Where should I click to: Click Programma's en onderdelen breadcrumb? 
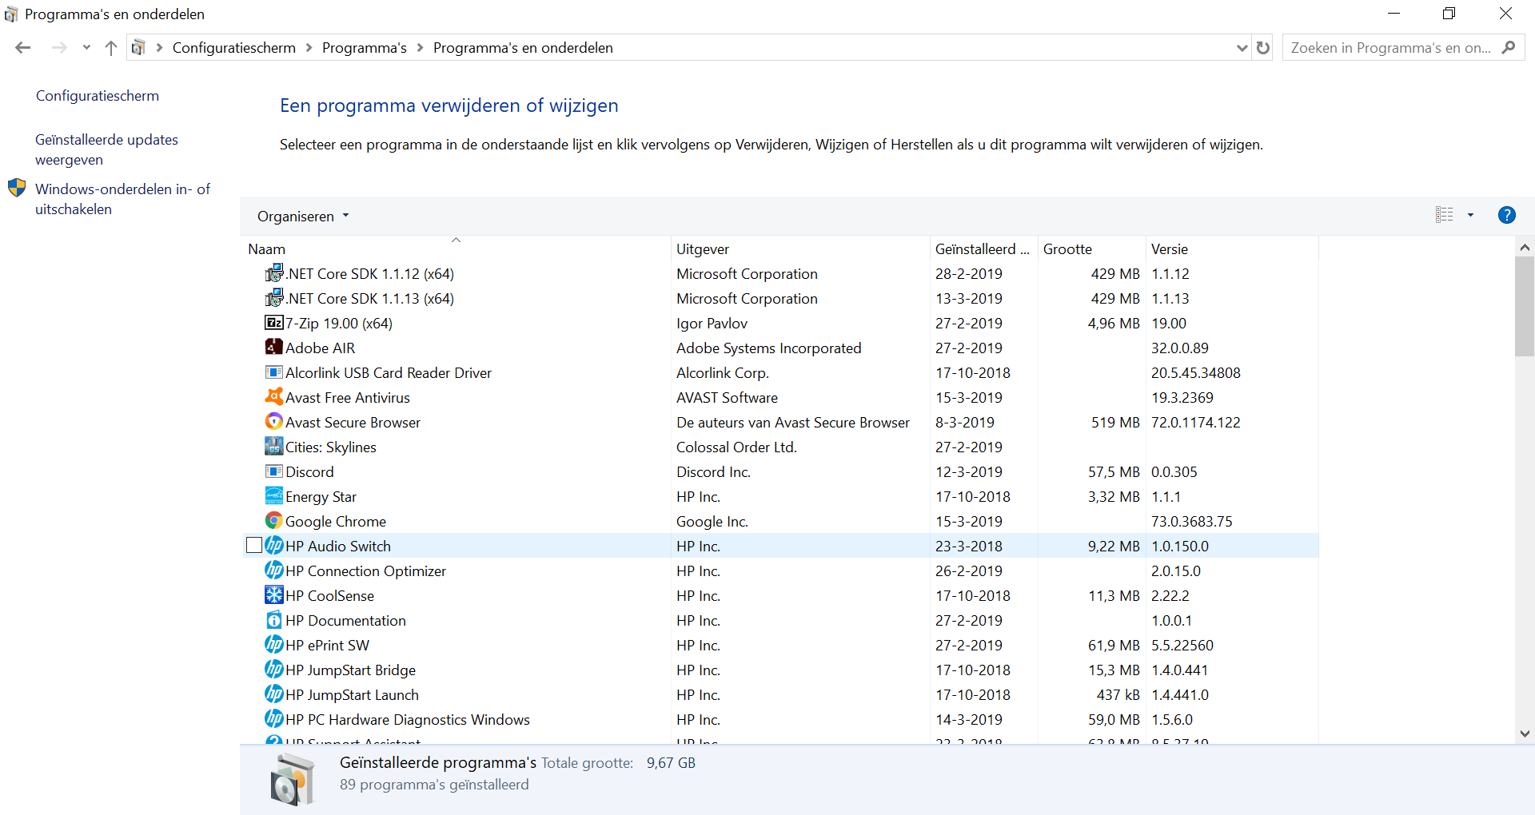pos(523,47)
